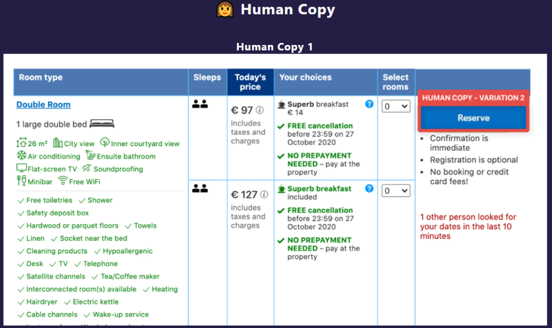The width and height of the screenshot is (552, 328).
Task: Click the woman emoji next to Human Copy title
Action: [x=225, y=9]
